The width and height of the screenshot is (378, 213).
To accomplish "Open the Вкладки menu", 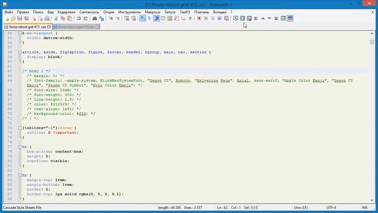I will click(x=220, y=12).
